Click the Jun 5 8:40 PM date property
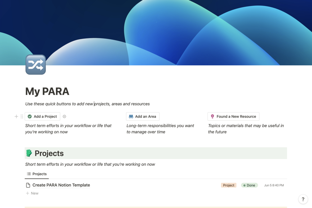Image resolution: width=312 pixels, height=208 pixels. tap(274, 185)
